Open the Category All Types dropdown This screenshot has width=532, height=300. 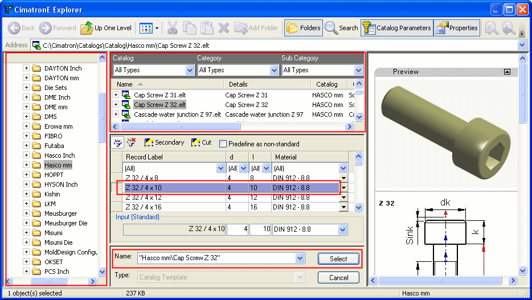pos(275,70)
